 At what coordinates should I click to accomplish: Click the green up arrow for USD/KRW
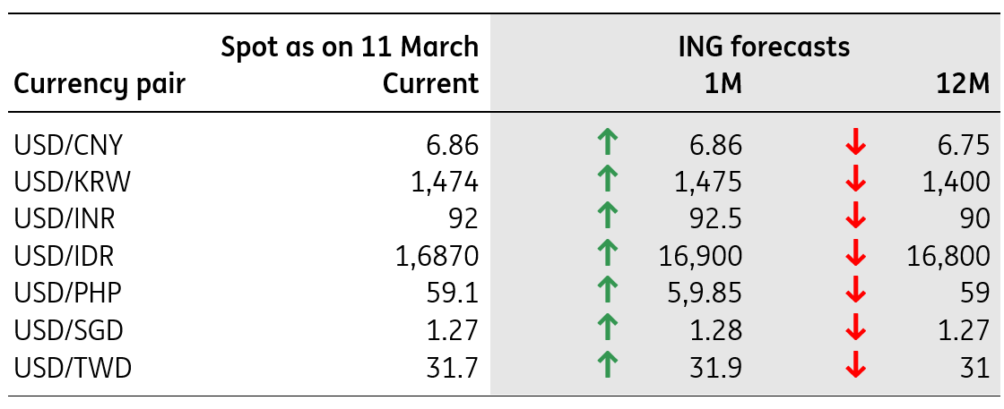[607, 180]
